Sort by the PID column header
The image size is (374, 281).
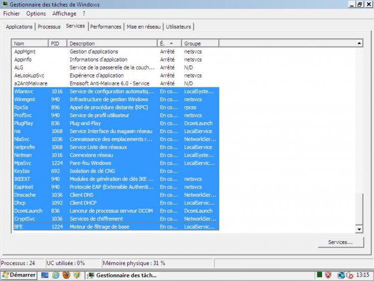pyautogui.click(x=58, y=43)
